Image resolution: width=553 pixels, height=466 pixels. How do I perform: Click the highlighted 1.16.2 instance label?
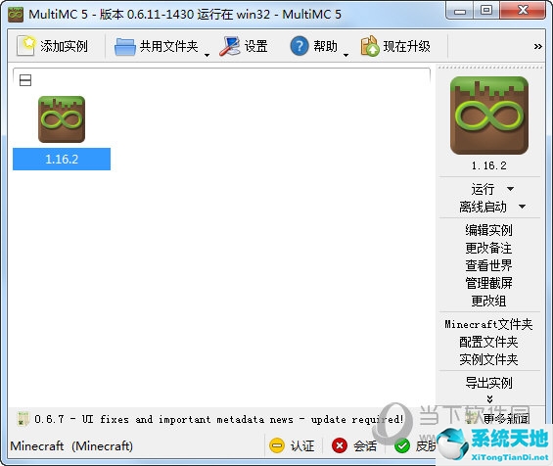click(x=62, y=160)
